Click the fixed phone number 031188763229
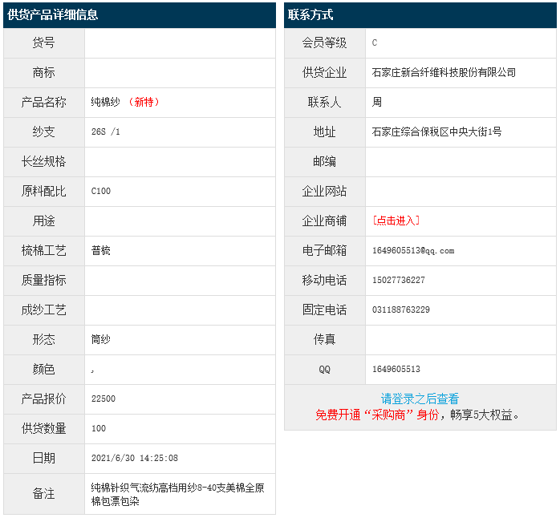The height and width of the screenshot is (518, 560). click(x=401, y=310)
